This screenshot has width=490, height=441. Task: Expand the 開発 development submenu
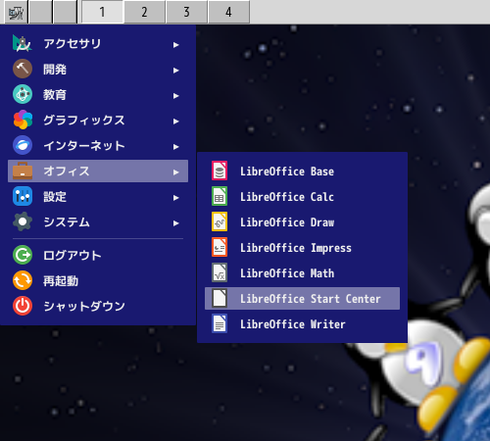pos(98,70)
